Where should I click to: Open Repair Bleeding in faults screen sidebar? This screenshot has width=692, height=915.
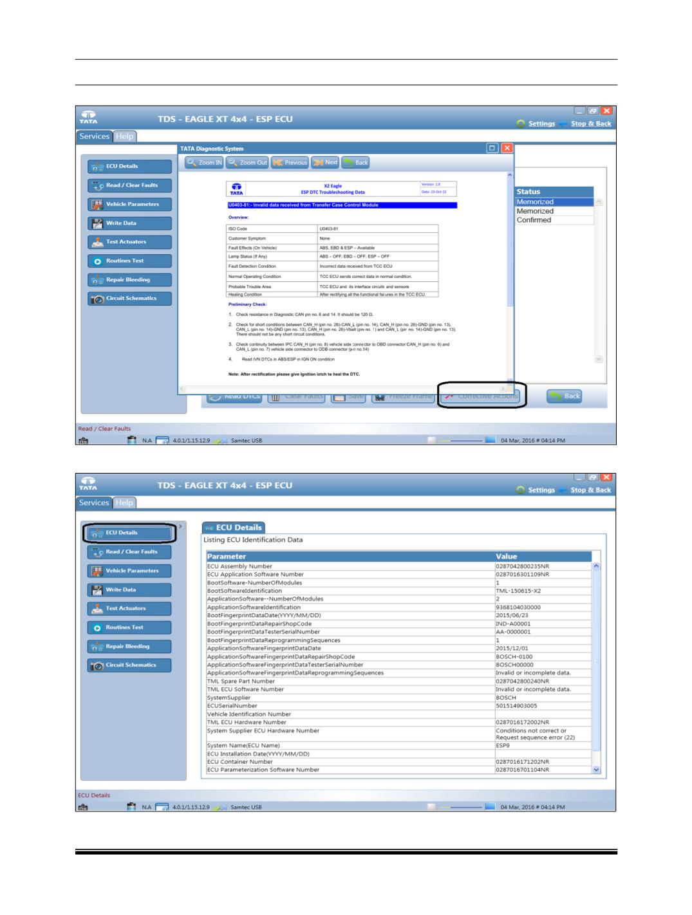(129, 280)
